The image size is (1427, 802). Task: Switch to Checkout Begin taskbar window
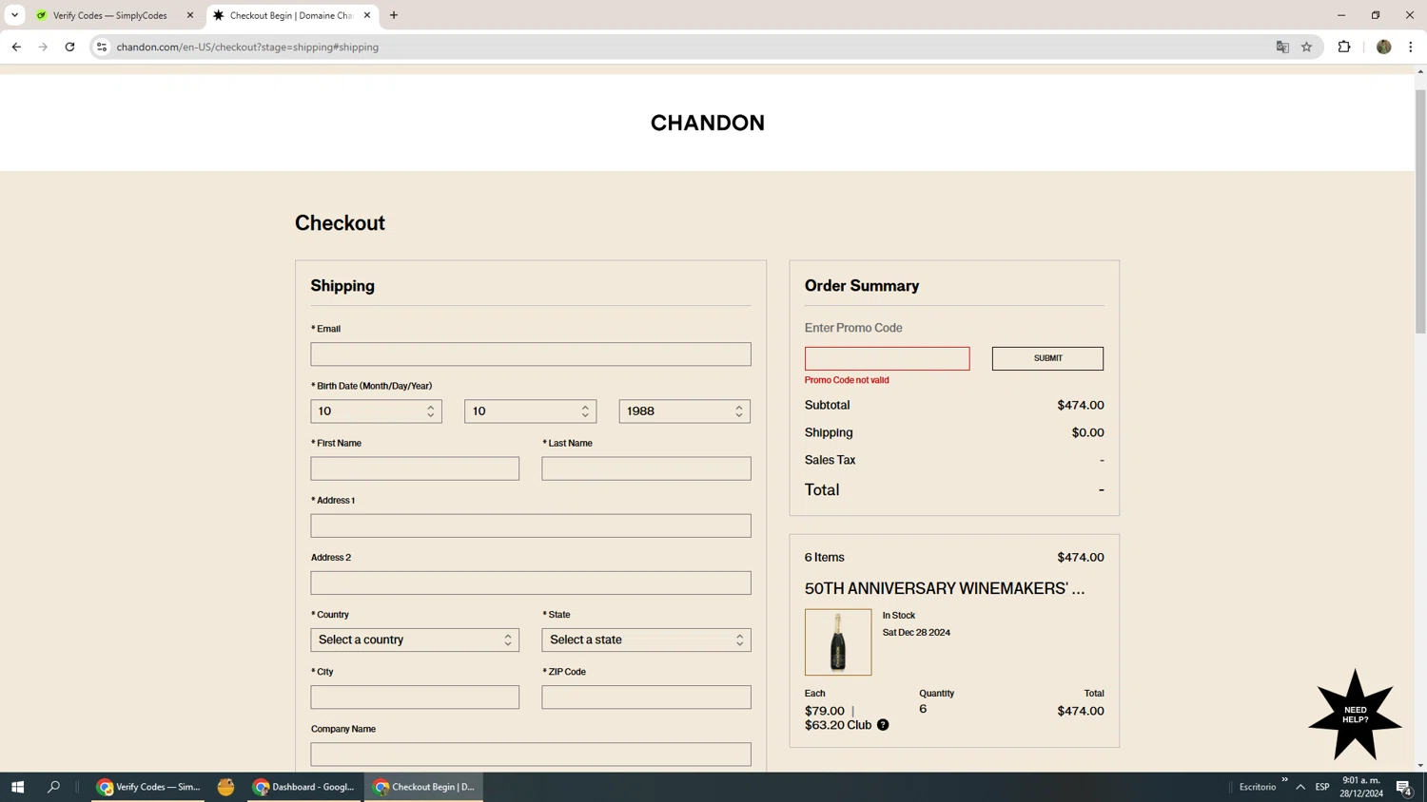coord(424,787)
